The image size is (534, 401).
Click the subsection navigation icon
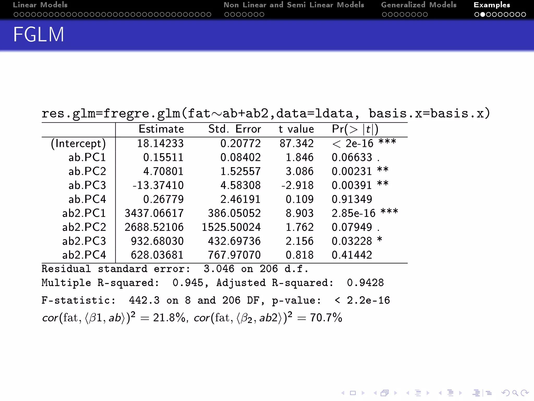pos(418,393)
